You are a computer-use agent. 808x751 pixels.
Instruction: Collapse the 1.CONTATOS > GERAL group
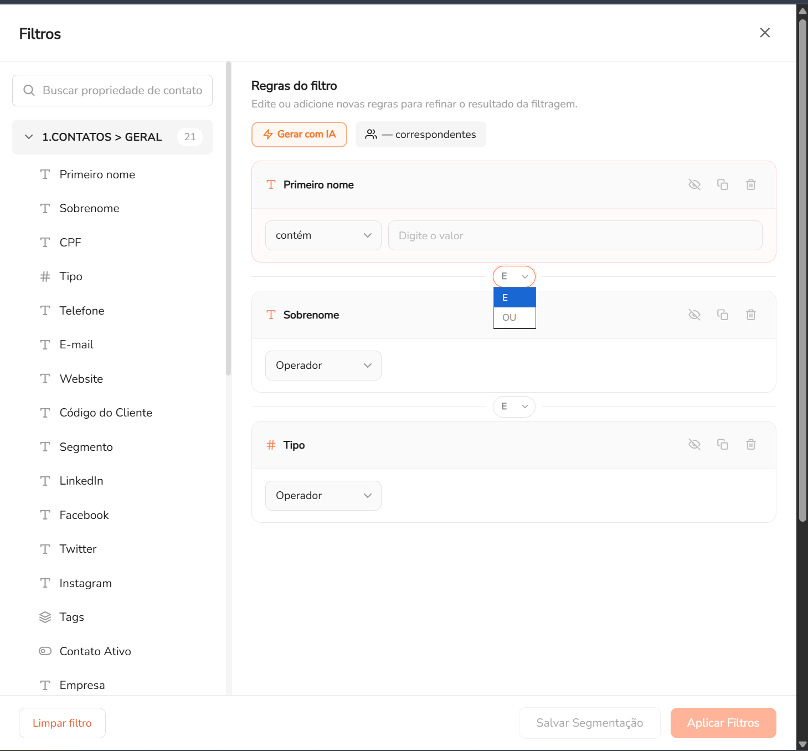tap(112, 137)
